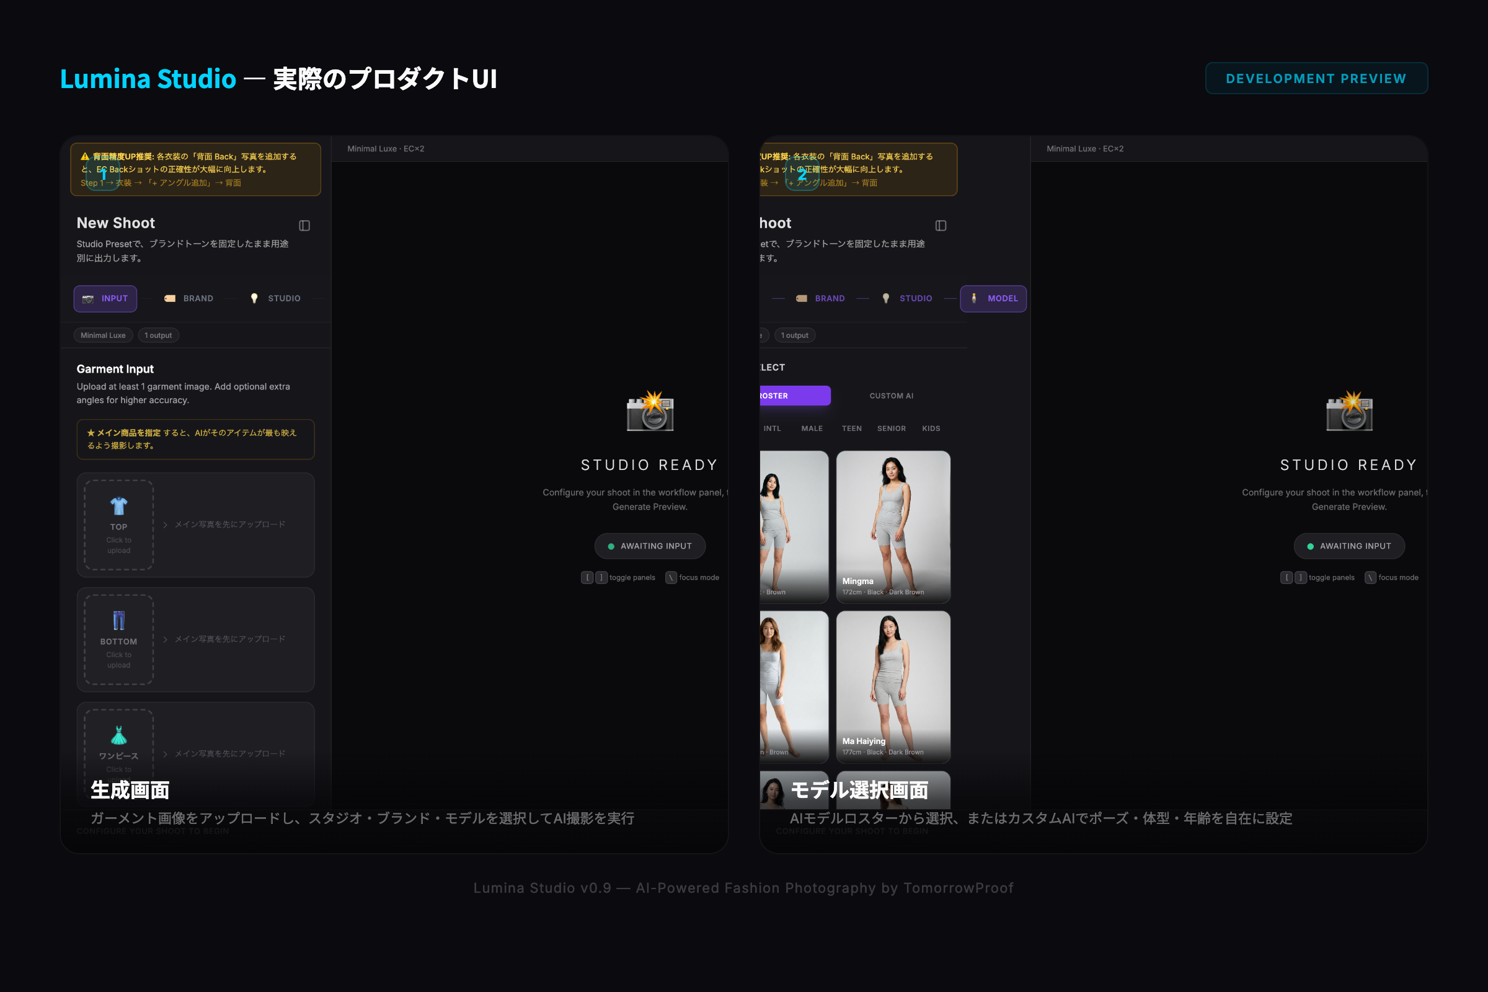
Task: Click the New Shoot title
Action: click(x=116, y=223)
